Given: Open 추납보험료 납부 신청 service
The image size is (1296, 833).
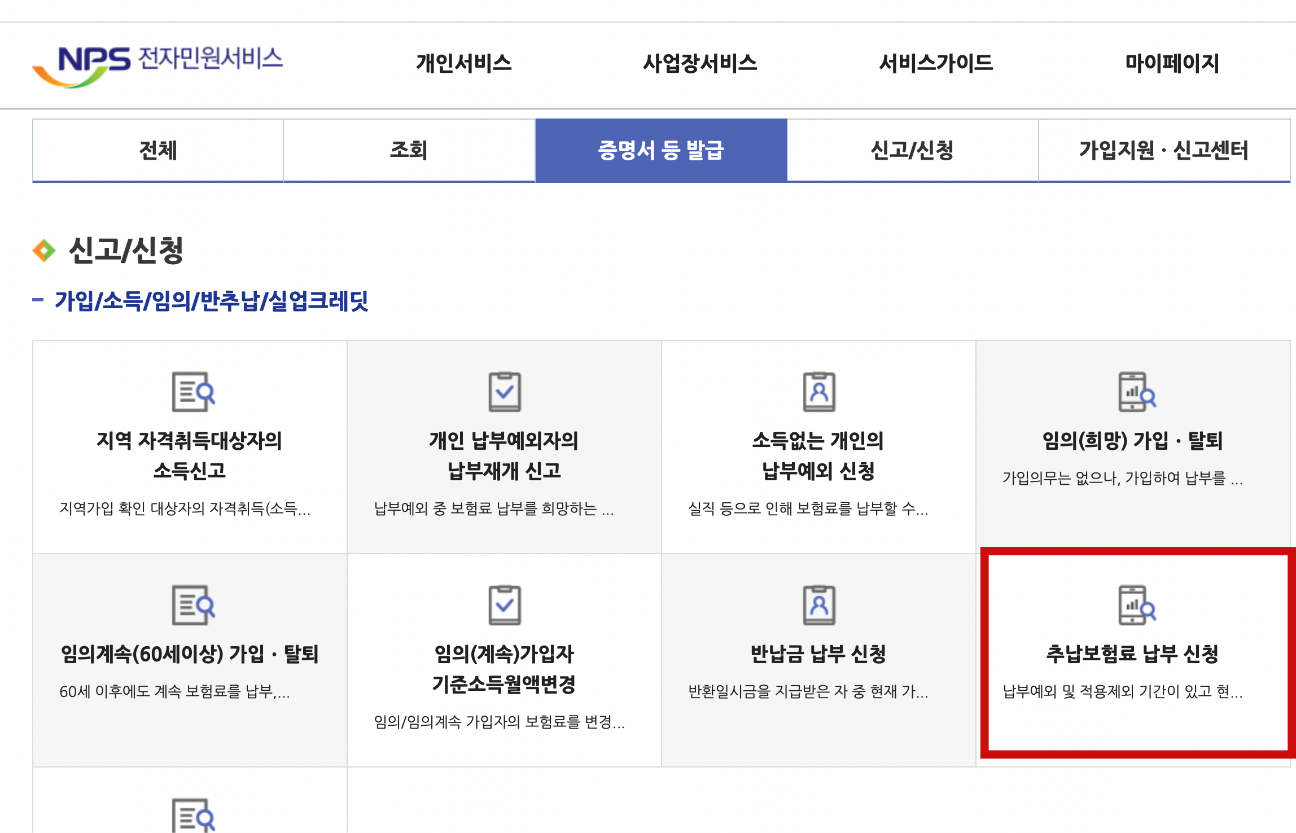Looking at the screenshot, I should [1137, 656].
